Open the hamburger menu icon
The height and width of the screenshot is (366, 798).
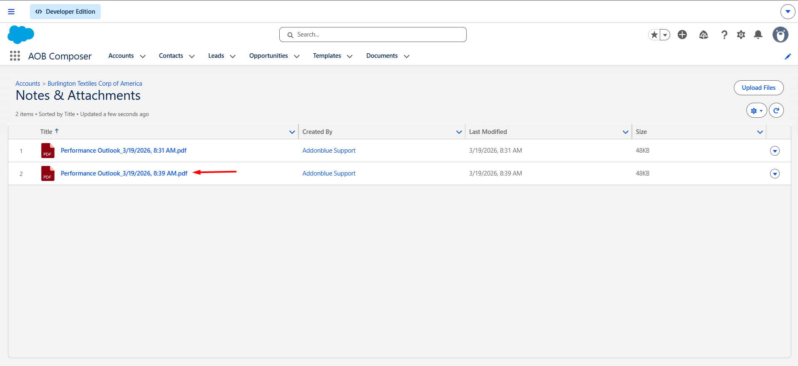[11, 12]
